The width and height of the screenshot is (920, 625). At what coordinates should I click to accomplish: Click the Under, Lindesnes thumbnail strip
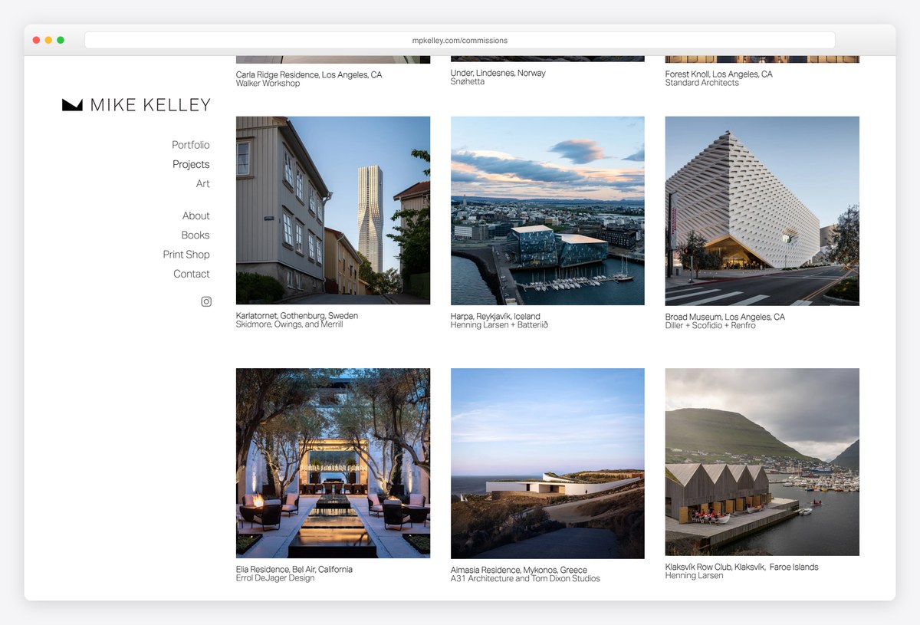click(x=547, y=58)
